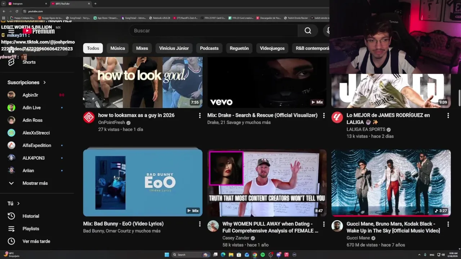Select the Podcasts filter chip
461x259 pixels.
209,48
